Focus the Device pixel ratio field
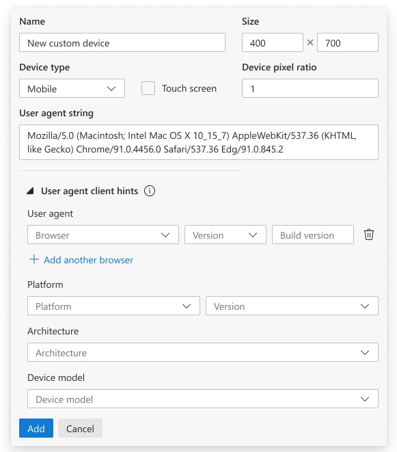 [x=310, y=88]
